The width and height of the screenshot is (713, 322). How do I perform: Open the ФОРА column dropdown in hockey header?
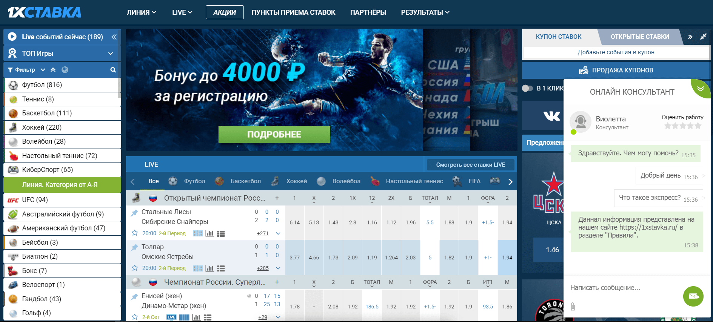[x=488, y=199]
